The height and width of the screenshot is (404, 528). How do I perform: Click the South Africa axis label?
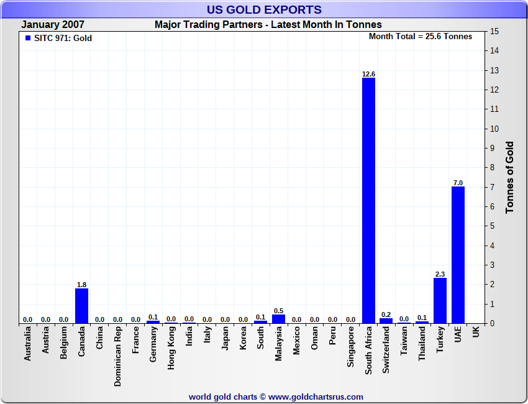(368, 350)
